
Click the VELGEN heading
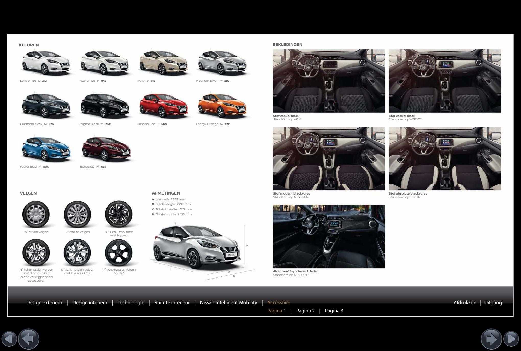(28, 193)
